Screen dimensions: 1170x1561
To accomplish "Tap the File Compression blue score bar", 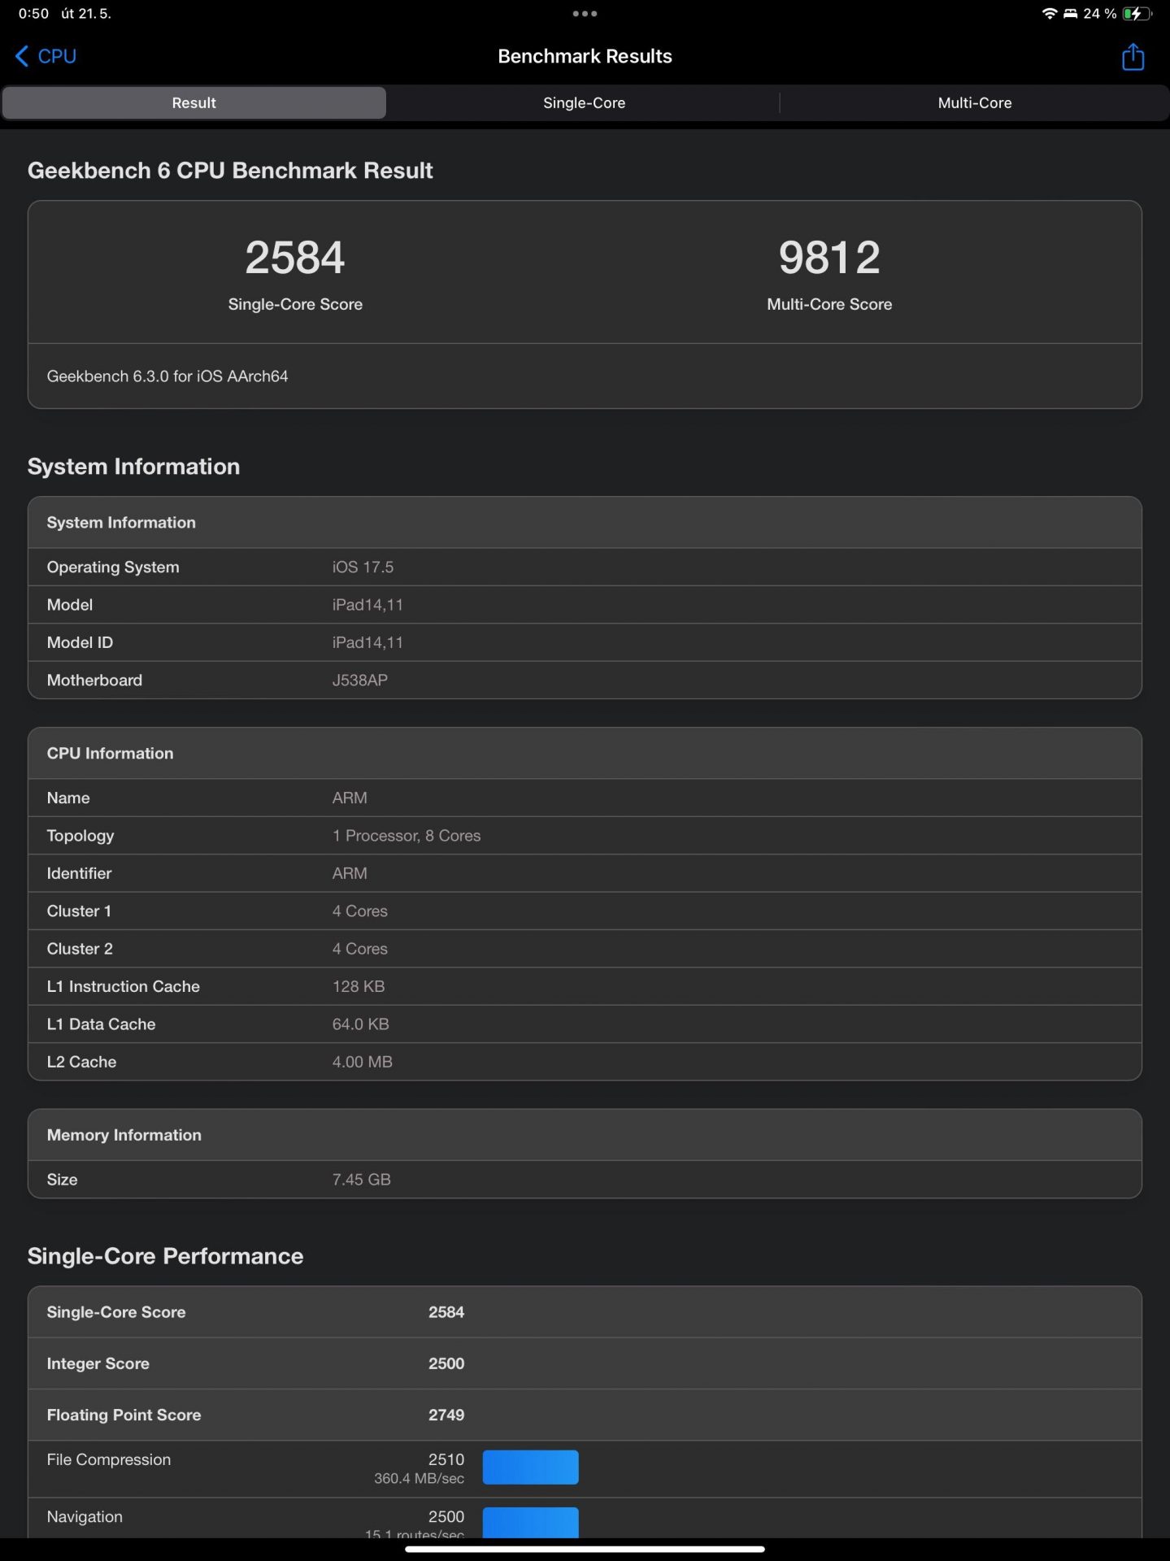I will (x=530, y=1468).
